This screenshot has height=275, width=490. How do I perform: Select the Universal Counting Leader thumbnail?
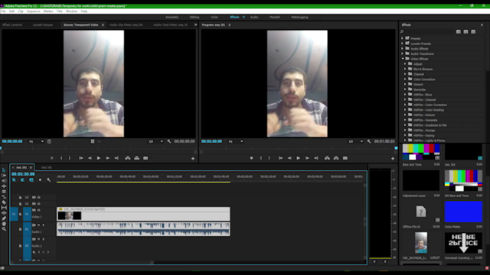coord(463,243)
